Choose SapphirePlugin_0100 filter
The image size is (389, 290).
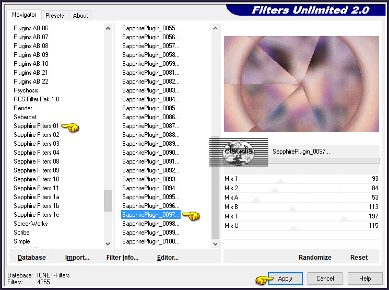pos(151,241)
